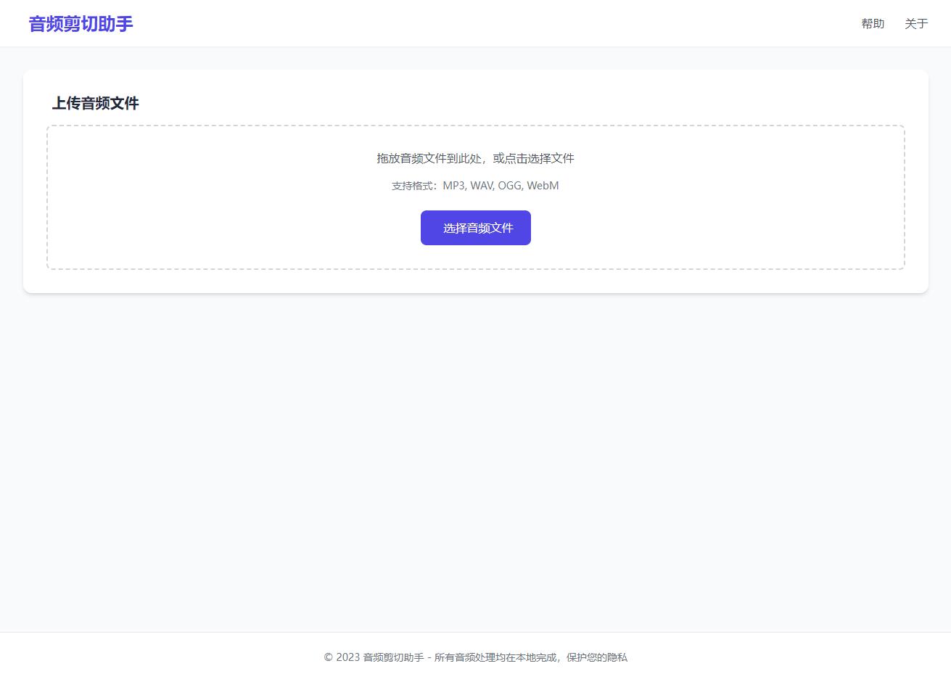Click the drag-and-drop instruction text
The image size is (951, 682).
click(x=475, y=158)
